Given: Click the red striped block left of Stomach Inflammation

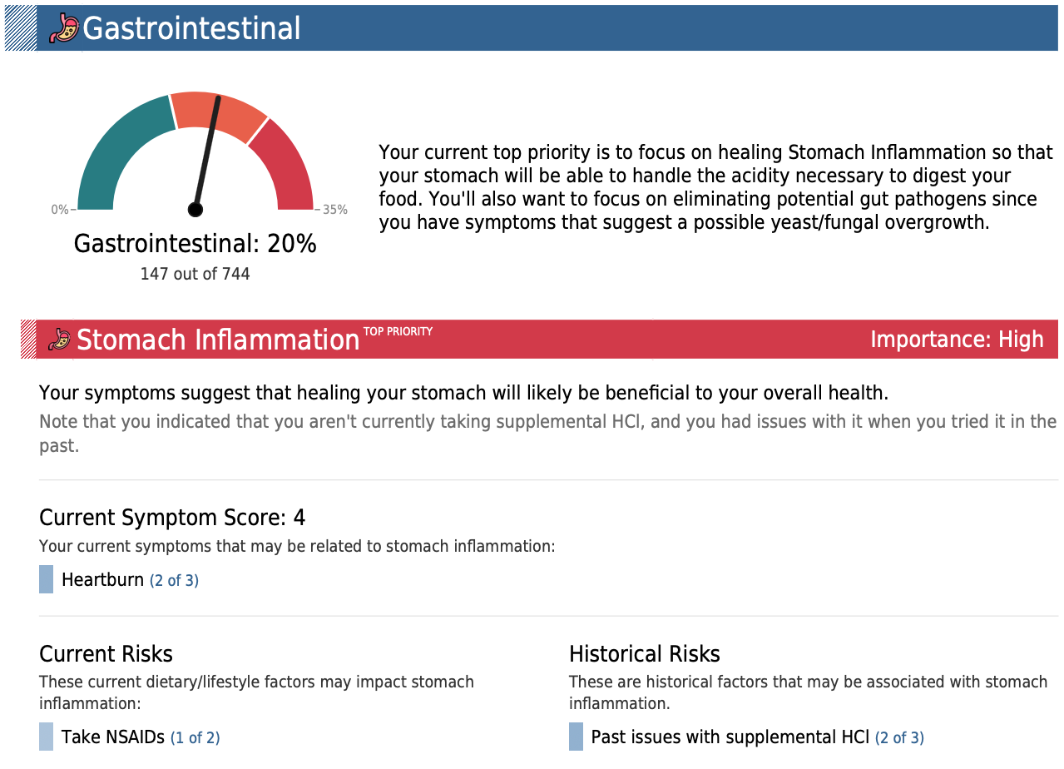Looking at the screenshot, I should (28, 340).
